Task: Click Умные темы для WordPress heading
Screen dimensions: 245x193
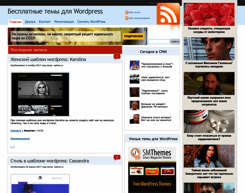Action: point(153,139)
